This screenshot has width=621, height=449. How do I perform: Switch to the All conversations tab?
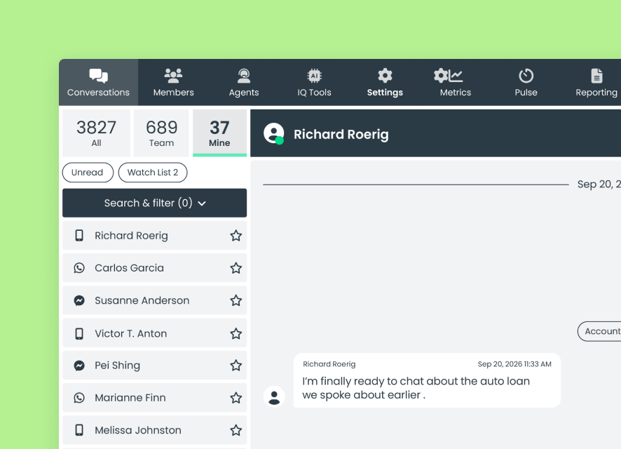point(96,133)
